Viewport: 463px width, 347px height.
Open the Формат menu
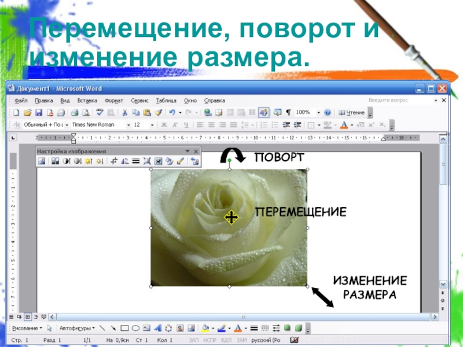(113, 101)
